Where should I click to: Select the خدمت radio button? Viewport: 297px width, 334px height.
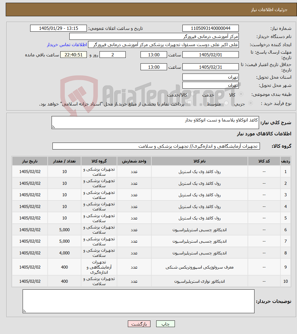(220, 94)
